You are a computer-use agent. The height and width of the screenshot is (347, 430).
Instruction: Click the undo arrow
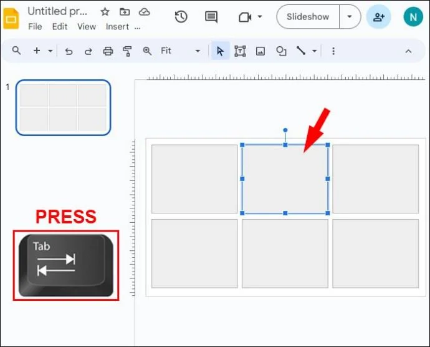(x=69, y=51)
